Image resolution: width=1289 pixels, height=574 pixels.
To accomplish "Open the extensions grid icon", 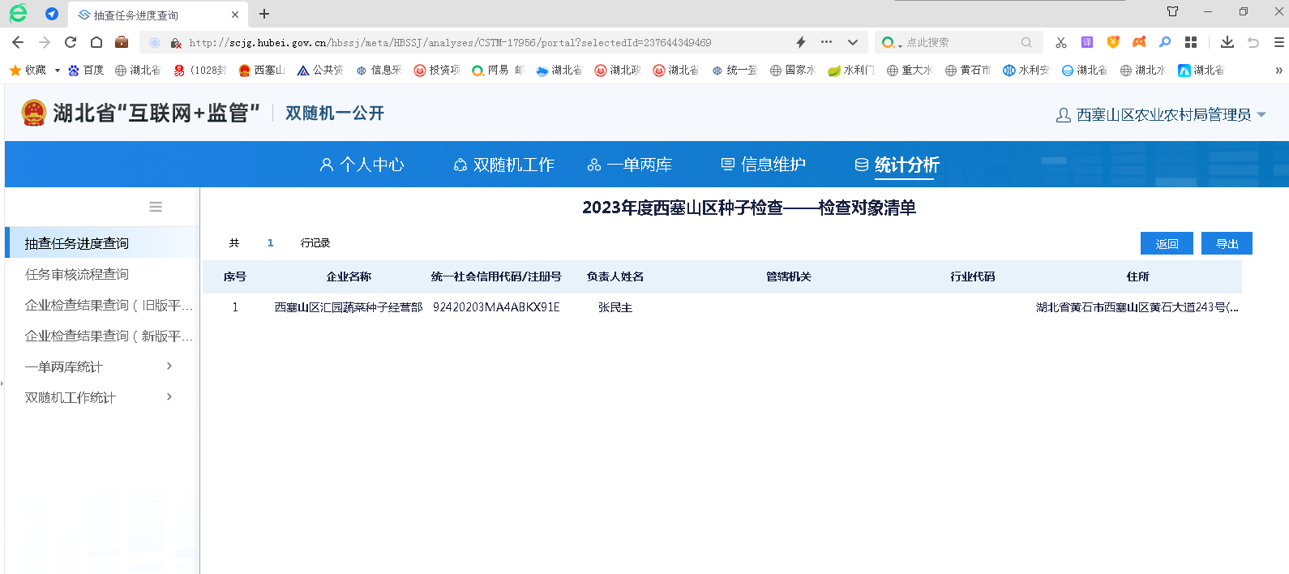I will (1190, 42).
